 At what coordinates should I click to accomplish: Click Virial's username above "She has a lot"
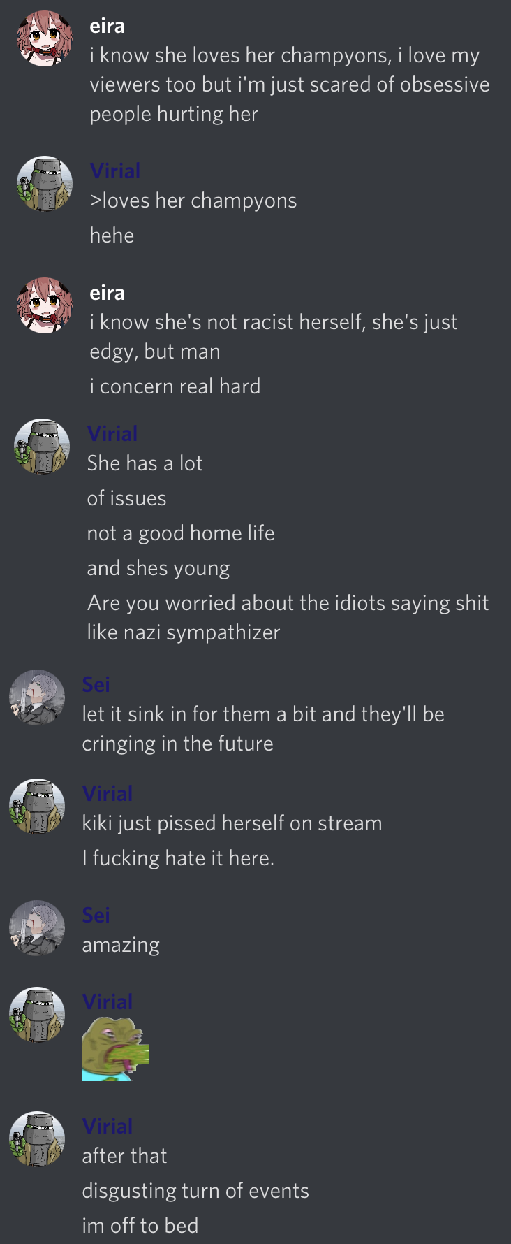[112, 433]
